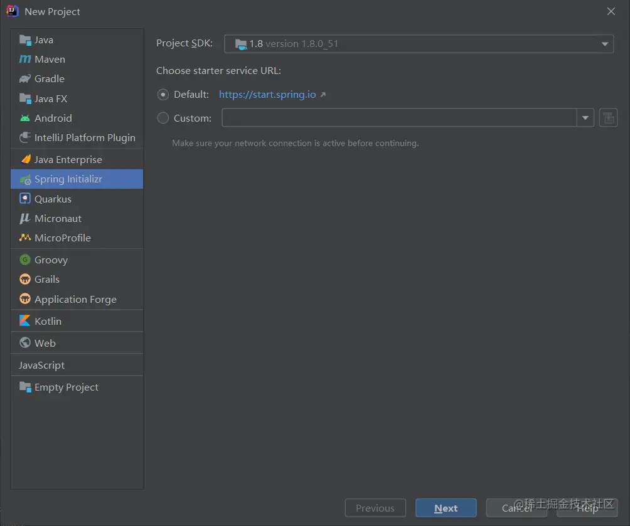This screenshot has width=630, height=526.
Task: Select the Default starter service URL
Action: click(x=163, y=94)
